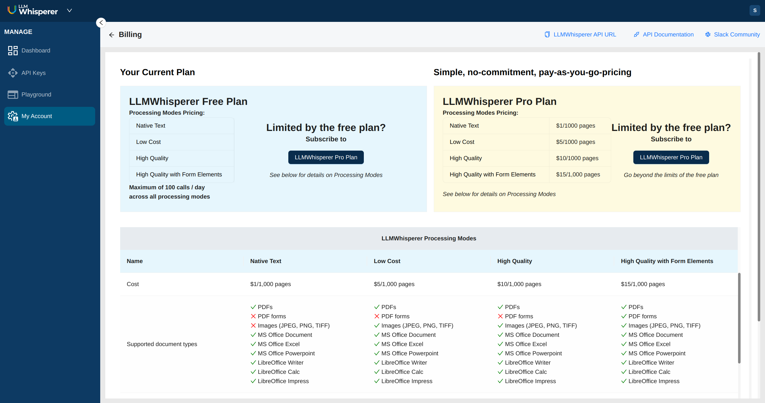The width and height of the screenshot is (765, 403).
Task: Click the rocket icon beside API Documentation
Action: [636, 34]
